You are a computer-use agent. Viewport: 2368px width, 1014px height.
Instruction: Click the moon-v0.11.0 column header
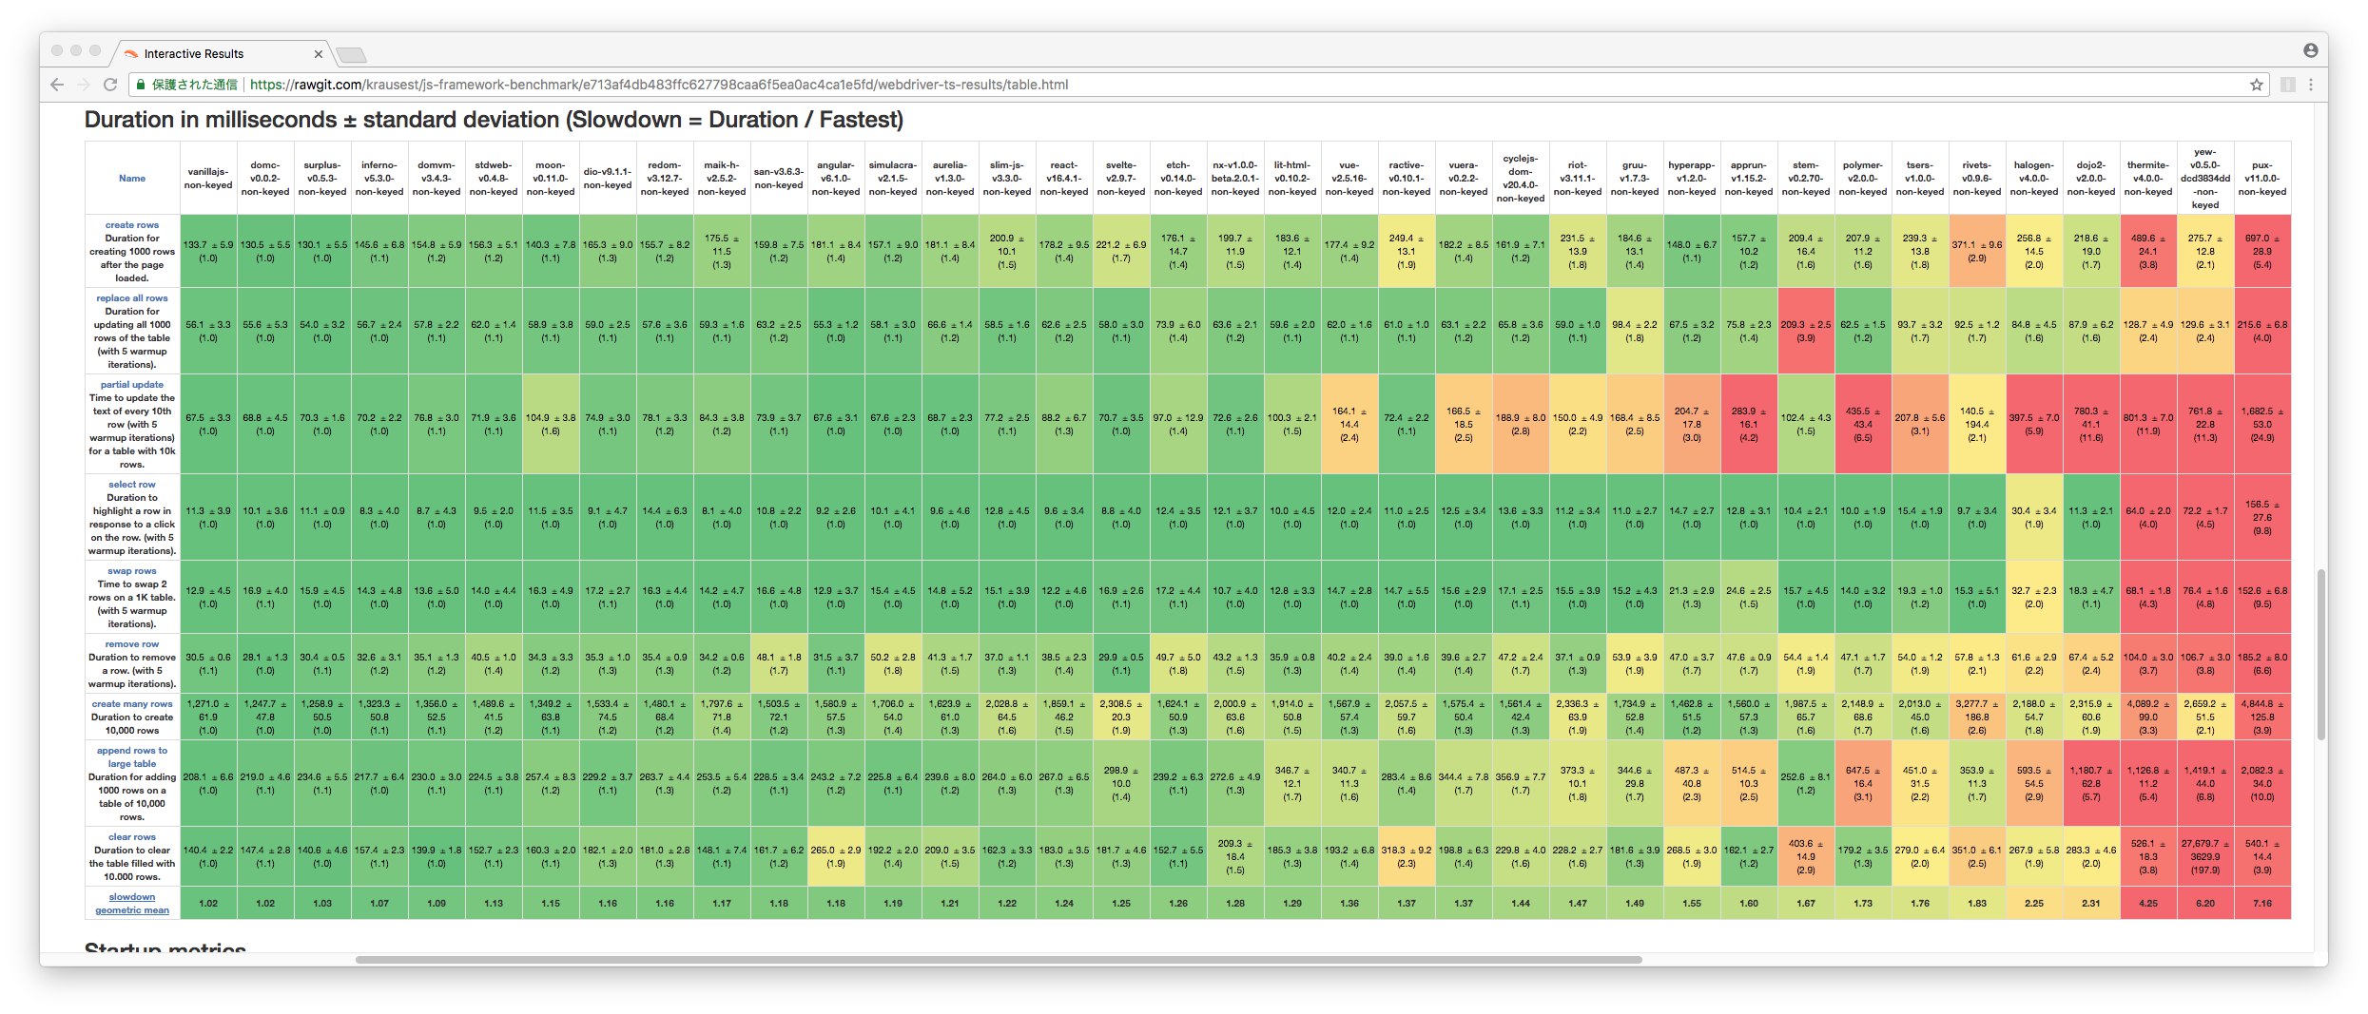click(x=551, y=179)
